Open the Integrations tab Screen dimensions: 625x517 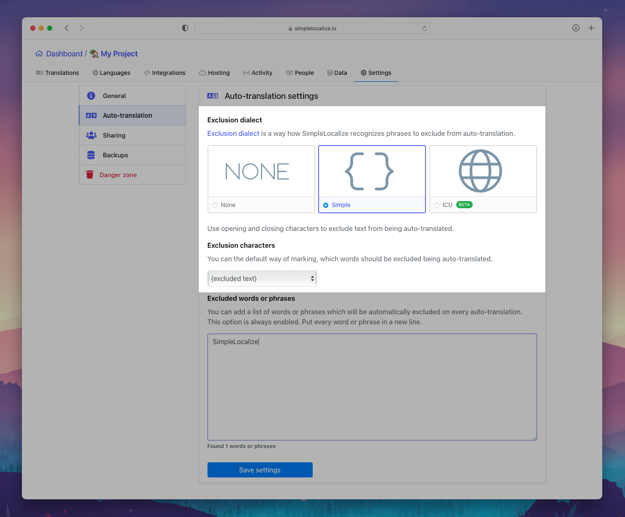tap(165, 73)
